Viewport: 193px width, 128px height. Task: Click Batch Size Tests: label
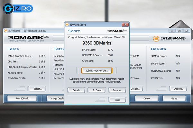click(x=17, y=78)
